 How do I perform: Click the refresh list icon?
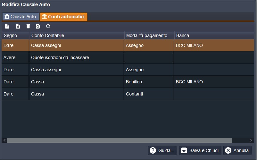[x=48, y=26]
